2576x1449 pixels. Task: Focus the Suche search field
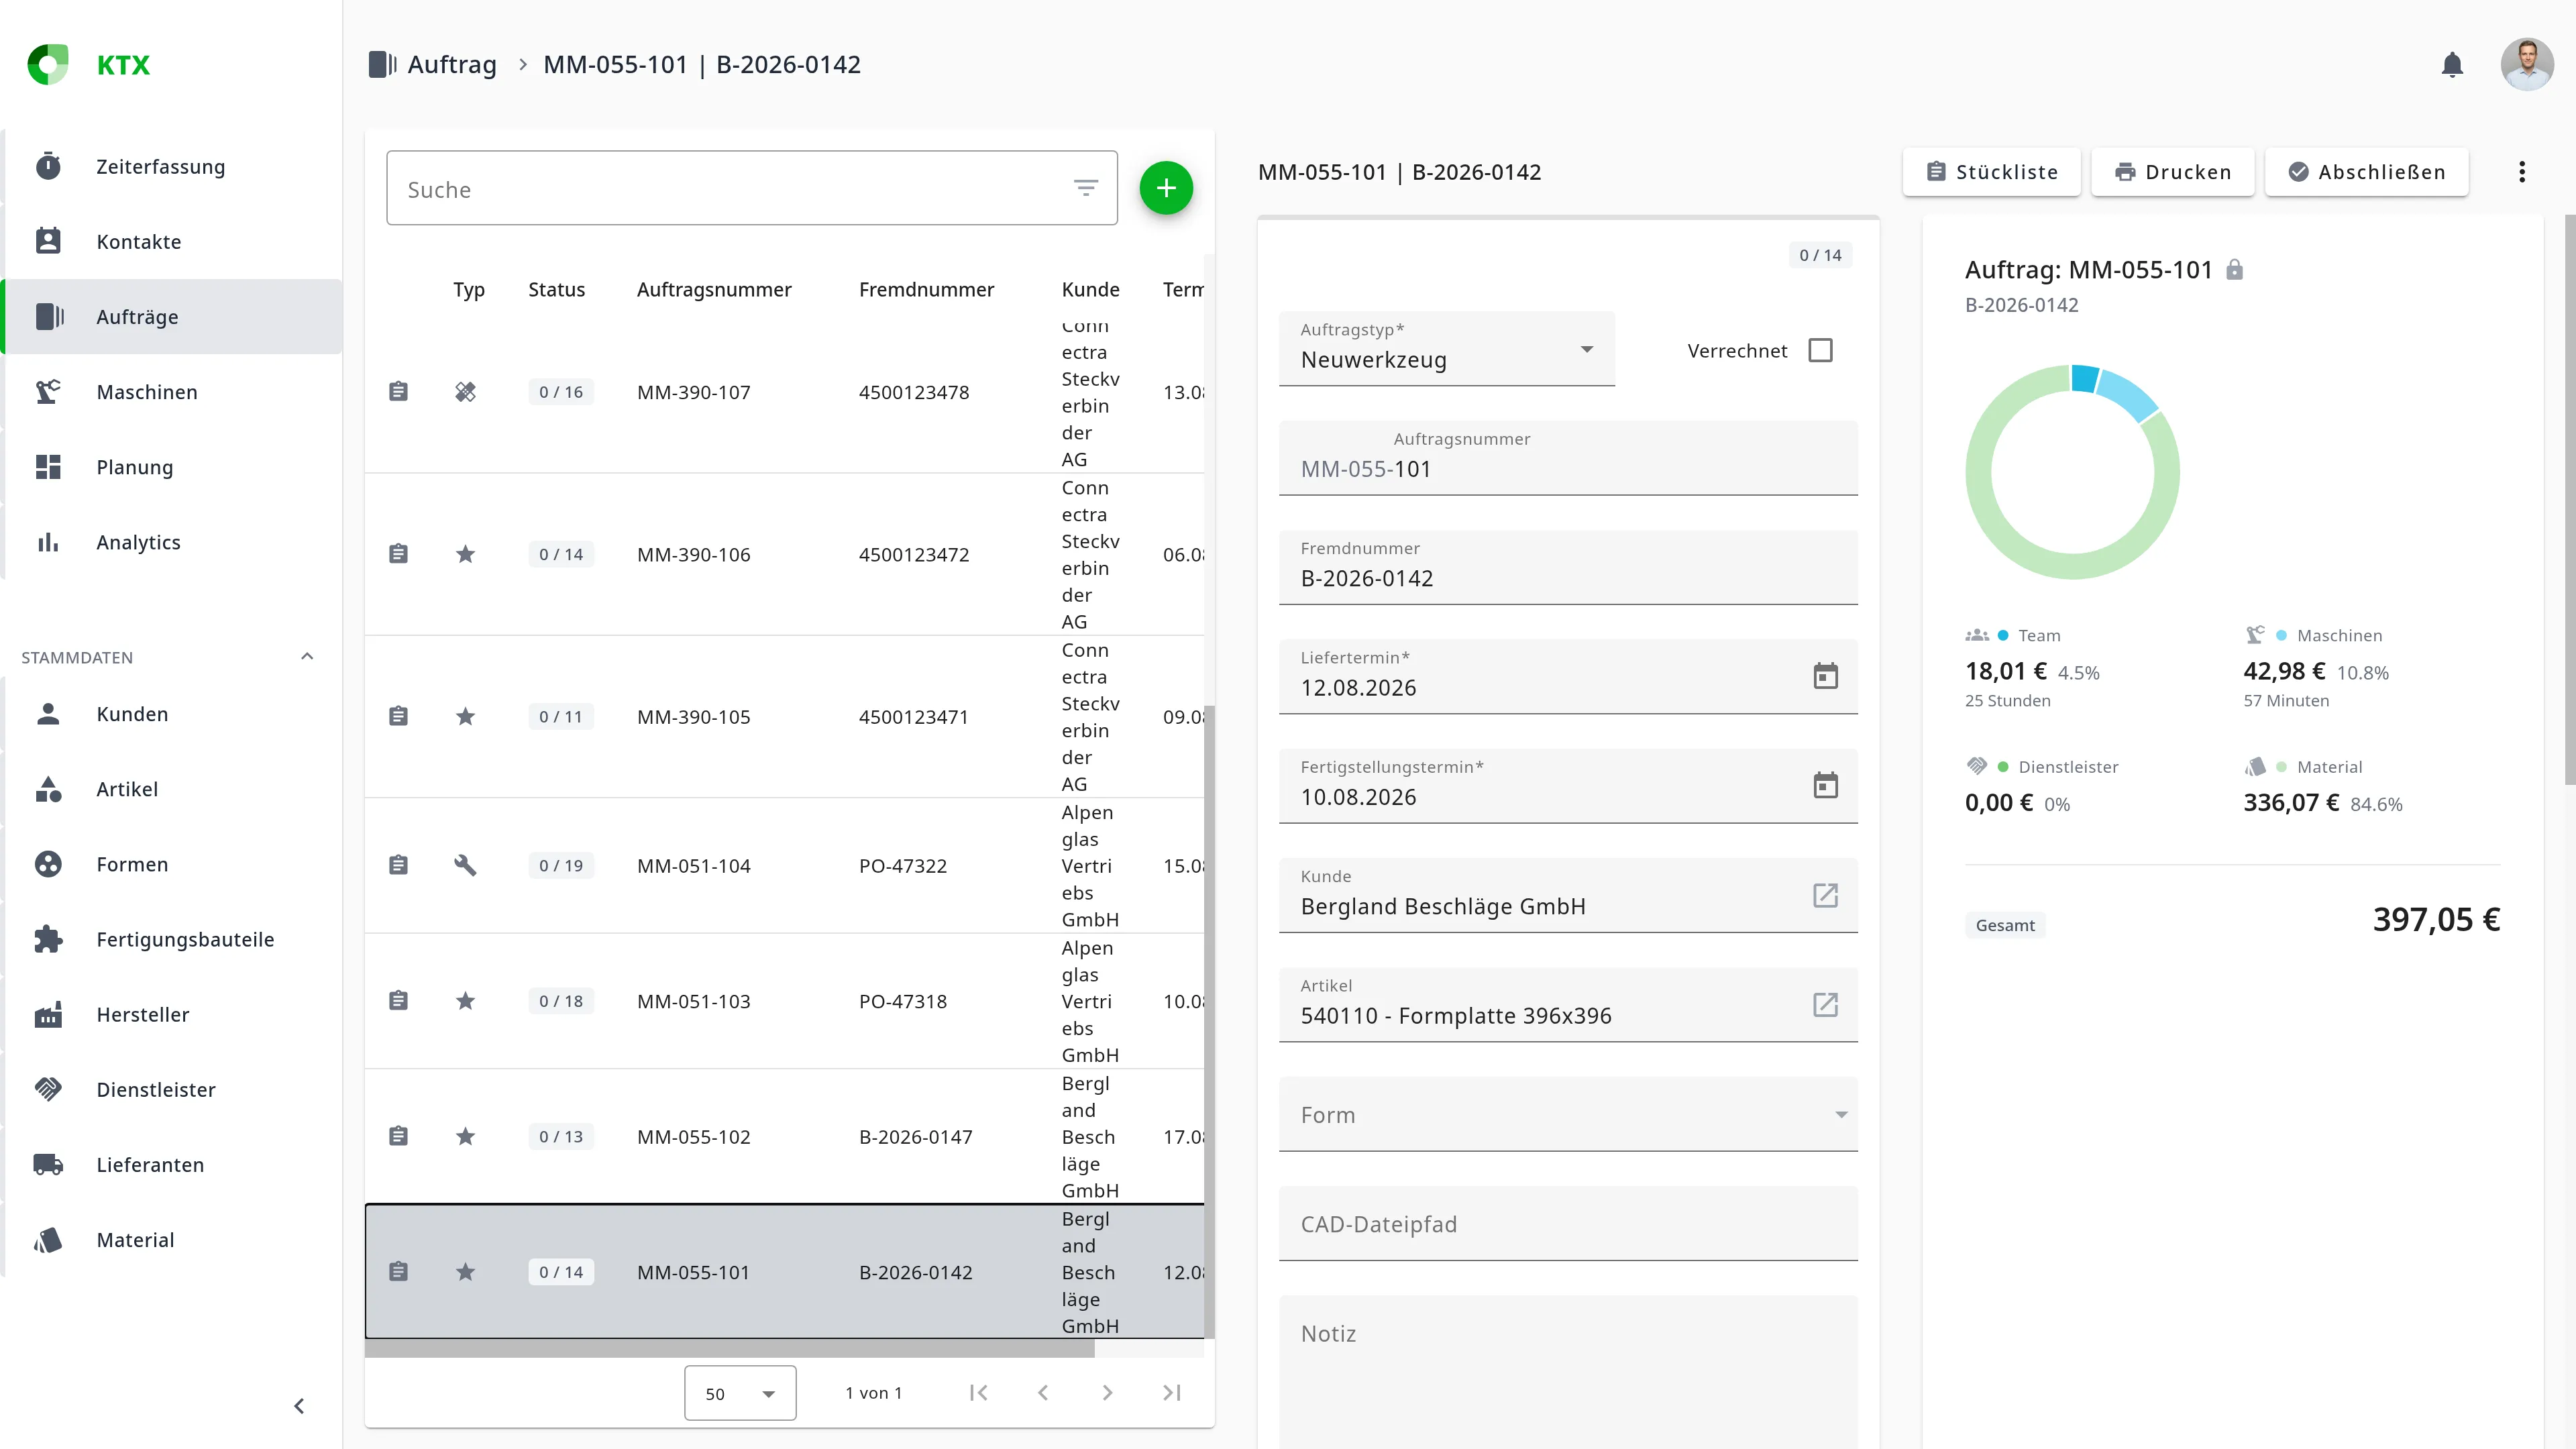pyautogui.click(x=752, y=188)
